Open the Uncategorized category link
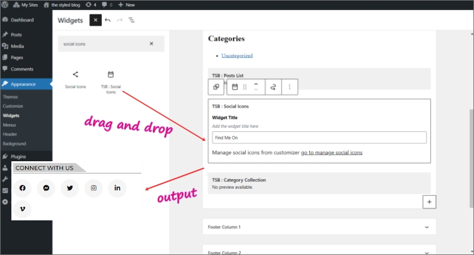This screenshot has width=474, height=255. click(x=237, y=56)
